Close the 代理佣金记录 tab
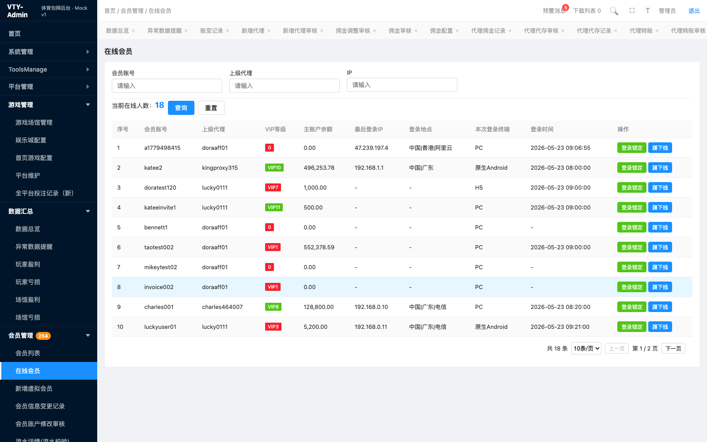 (x=510, y=30)
